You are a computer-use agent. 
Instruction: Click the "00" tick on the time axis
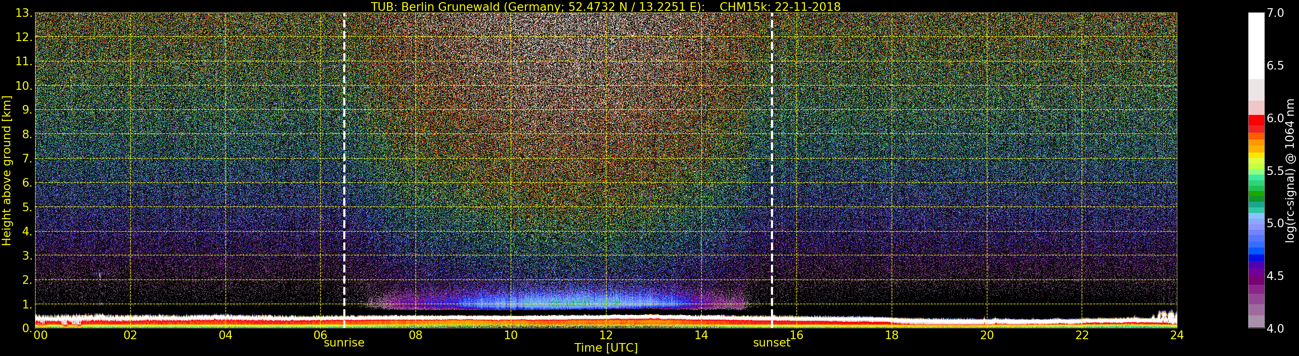(x=40, y=335)
